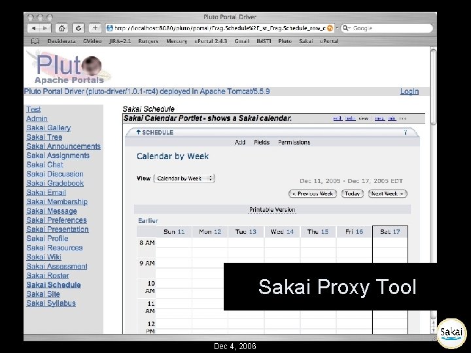Open the Sakai Assessment link
This screenshot has height=353, width=471.
(57, 266)
